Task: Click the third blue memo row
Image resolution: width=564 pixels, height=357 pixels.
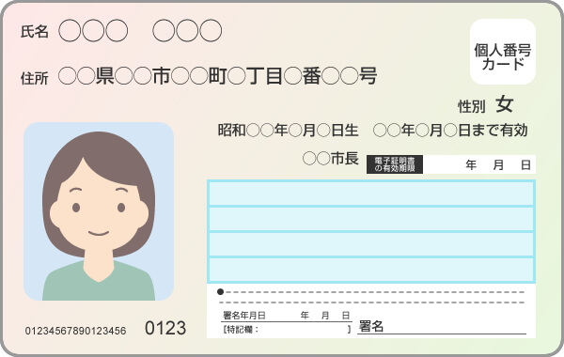Action: (x=371, y=244)
